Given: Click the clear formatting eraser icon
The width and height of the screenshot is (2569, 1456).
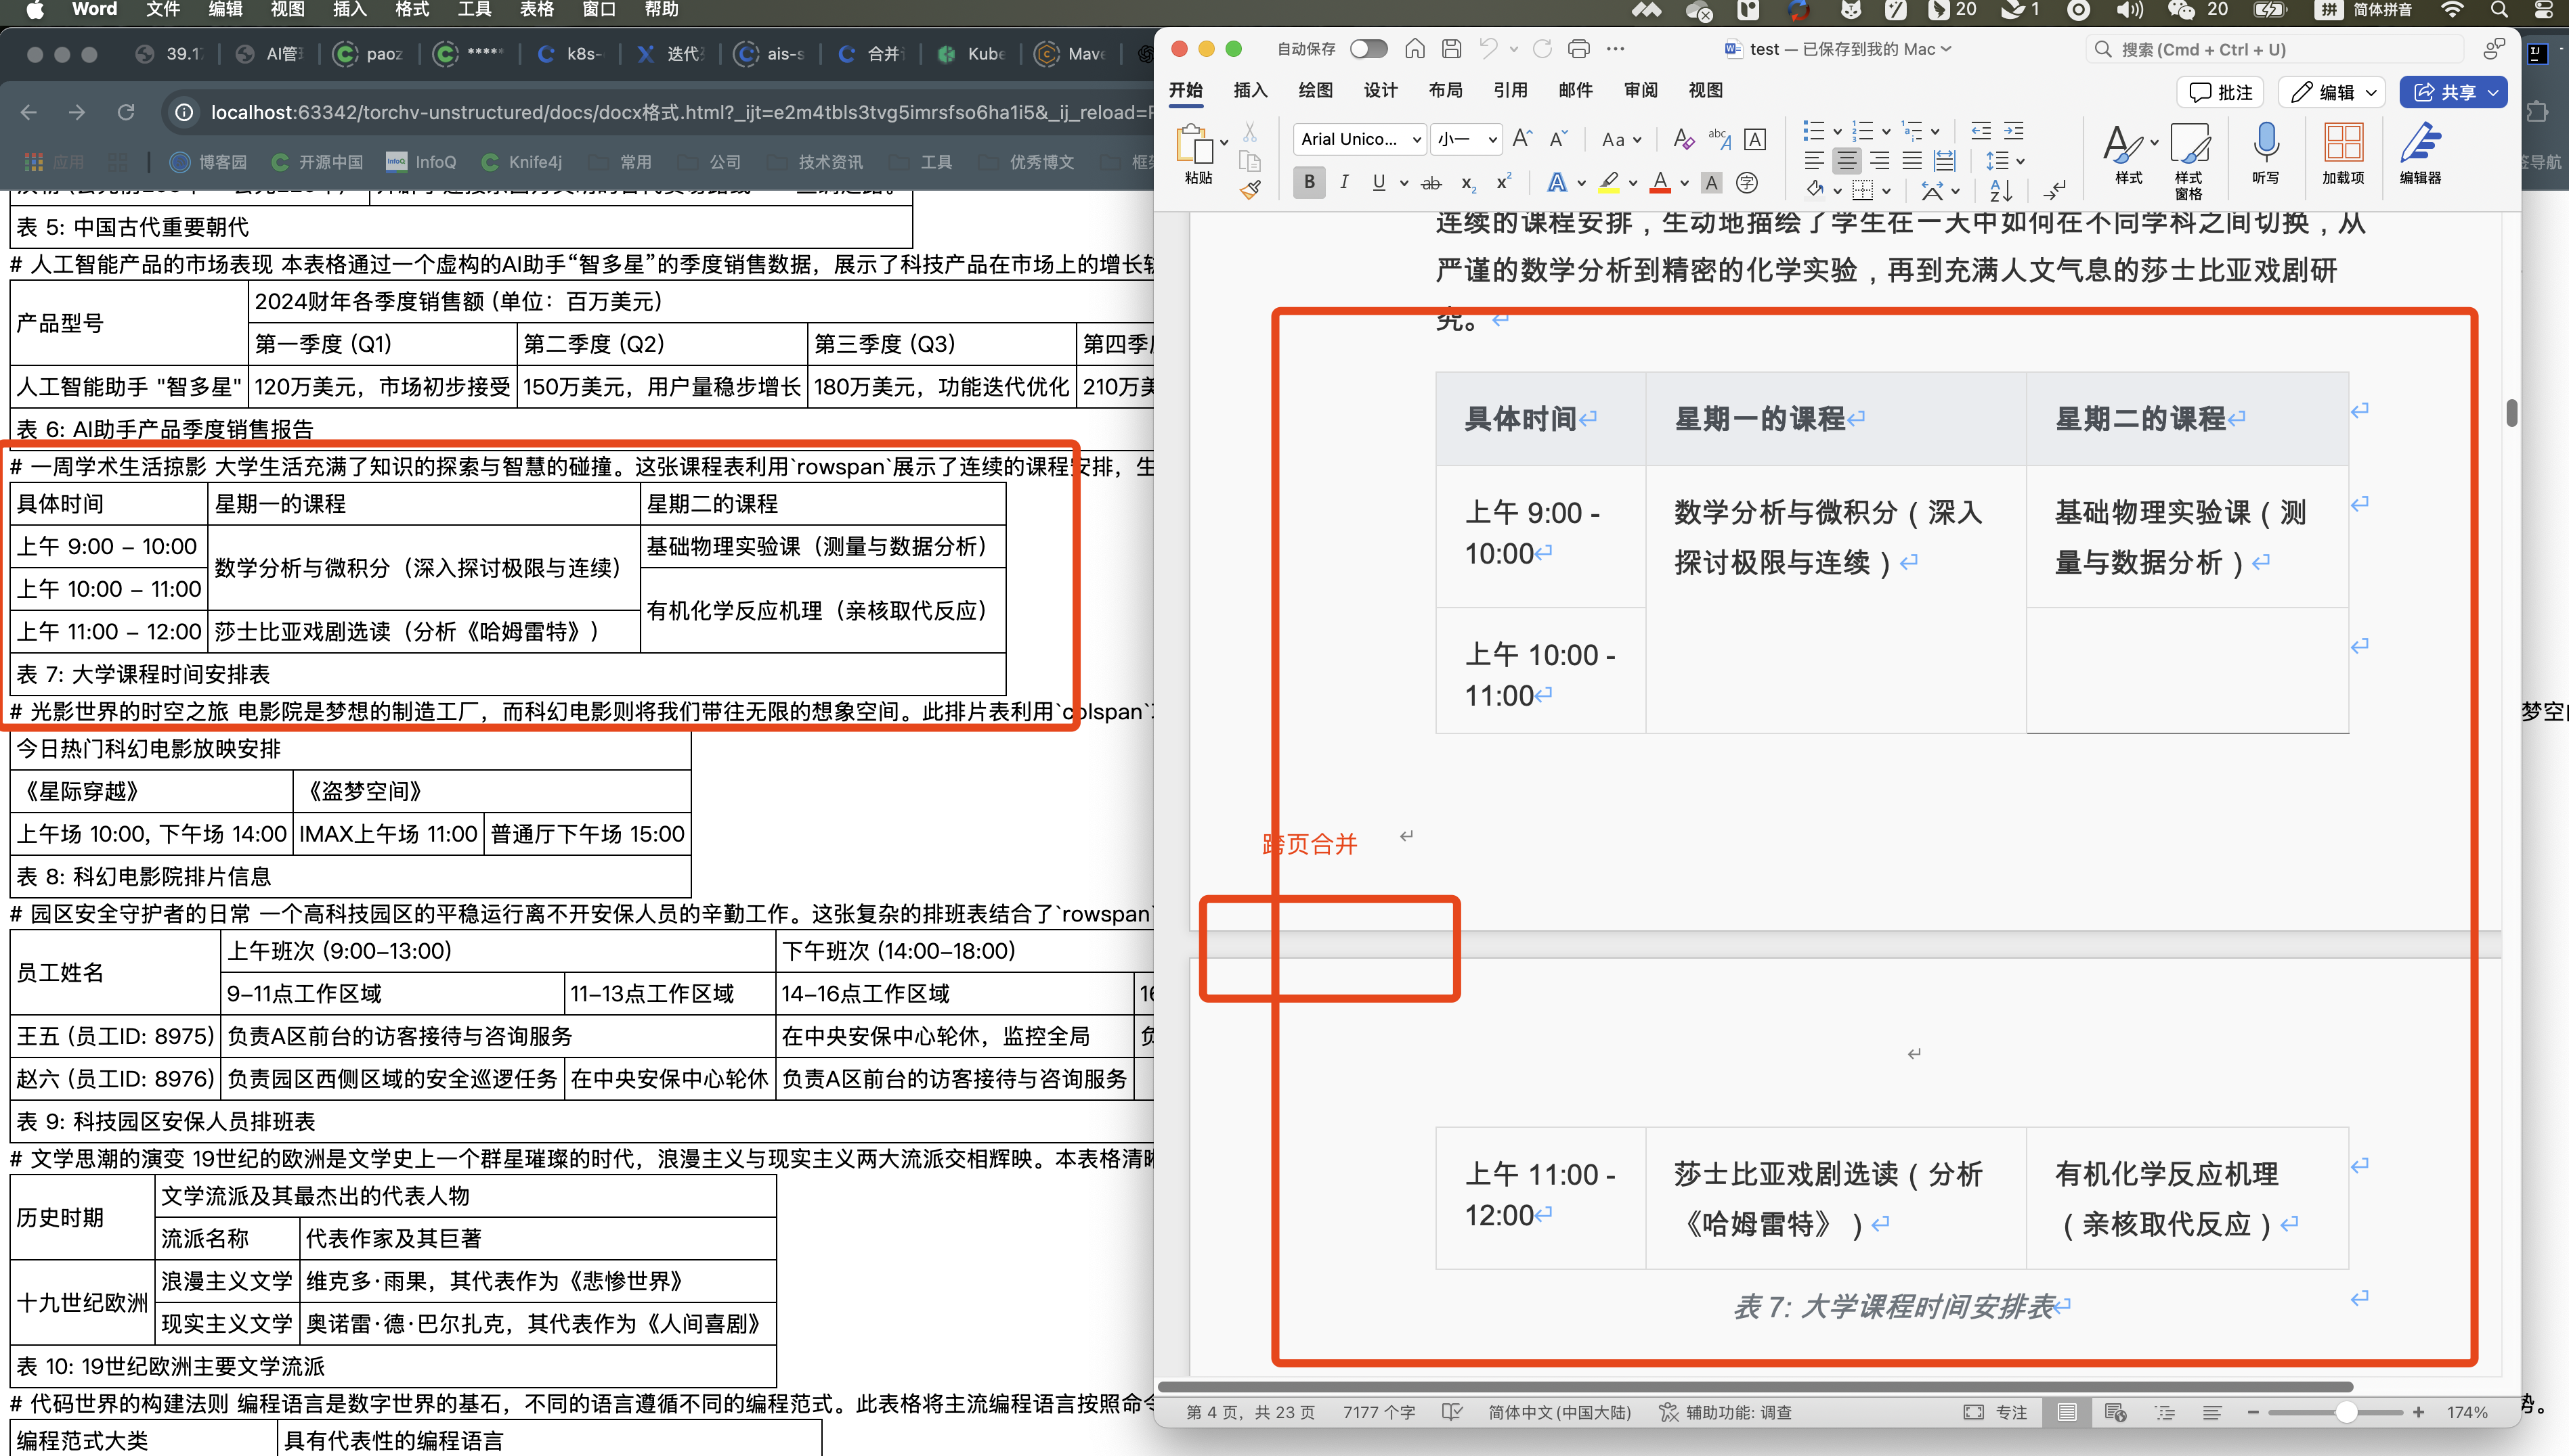Looking at the screenshot, I should (x=1683, y=139).
